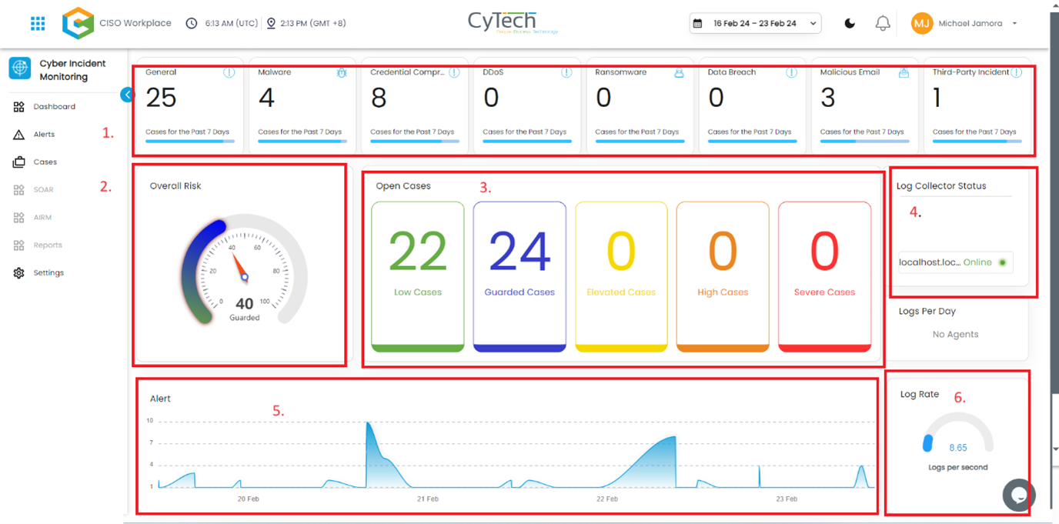
Task: Click the info icon on Third-Party Incident card
Action: tap(1017, 72)
